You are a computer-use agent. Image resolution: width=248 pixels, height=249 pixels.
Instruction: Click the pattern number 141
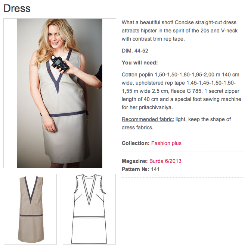155,169
